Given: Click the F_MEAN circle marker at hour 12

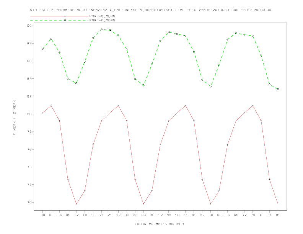Looking at the screenshot, I should click(x=77, y=83).
